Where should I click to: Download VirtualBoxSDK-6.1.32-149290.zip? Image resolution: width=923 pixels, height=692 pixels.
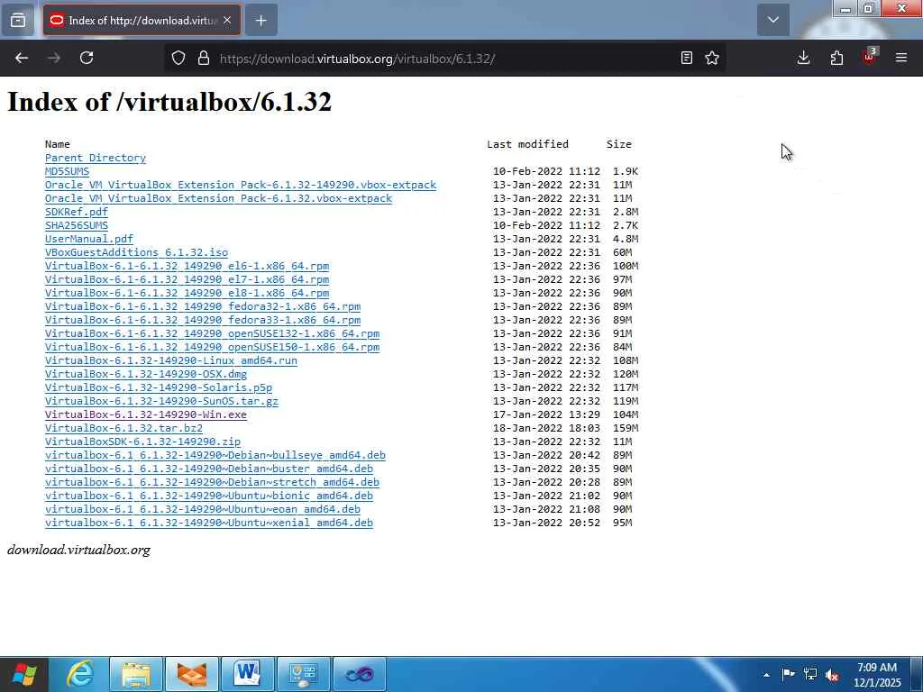pos(143,442)
